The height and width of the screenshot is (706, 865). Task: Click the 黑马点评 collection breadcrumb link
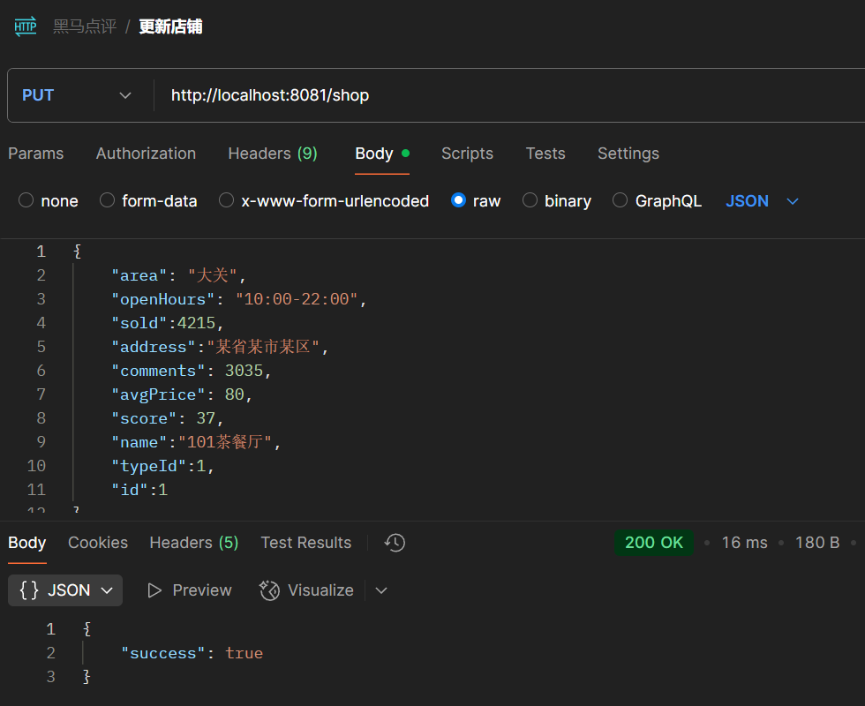(85, 26)
